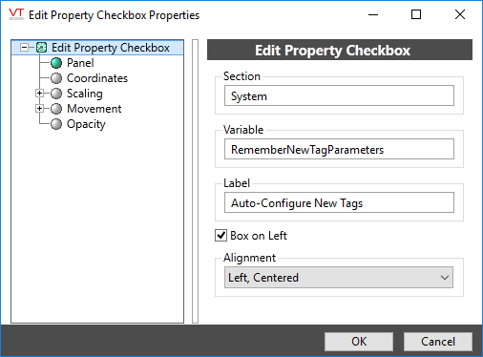483x357 pixels.
Task: Click the gray Opacity node icon
Action: pyautogui.click(x=56, y=124)
